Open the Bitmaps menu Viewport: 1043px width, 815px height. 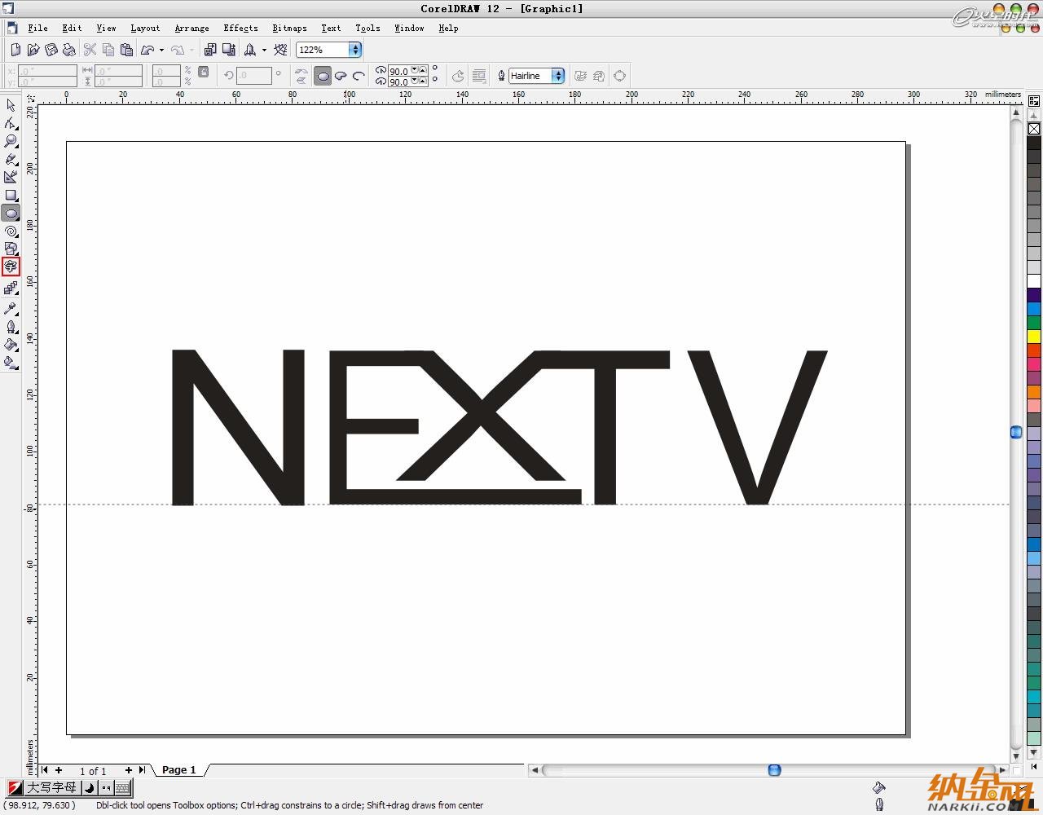289,28
